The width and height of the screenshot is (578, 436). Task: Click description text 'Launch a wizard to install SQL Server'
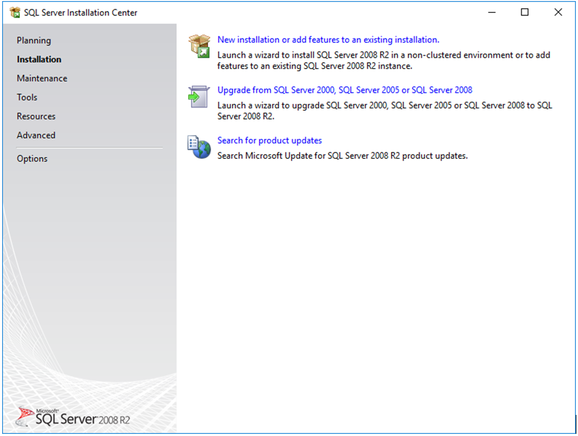pyautogui.click(x=384, y=61)
